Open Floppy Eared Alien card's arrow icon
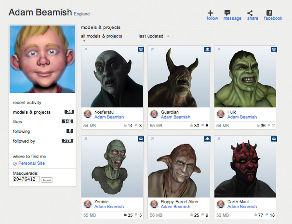This screenshot has width=292, height=224. pos(152,139)
